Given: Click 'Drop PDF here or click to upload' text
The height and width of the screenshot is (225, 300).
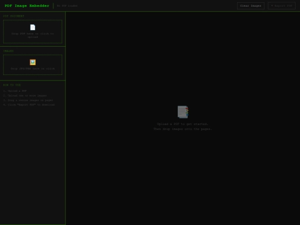Looking at the screenshot, I should pos(33,35).
